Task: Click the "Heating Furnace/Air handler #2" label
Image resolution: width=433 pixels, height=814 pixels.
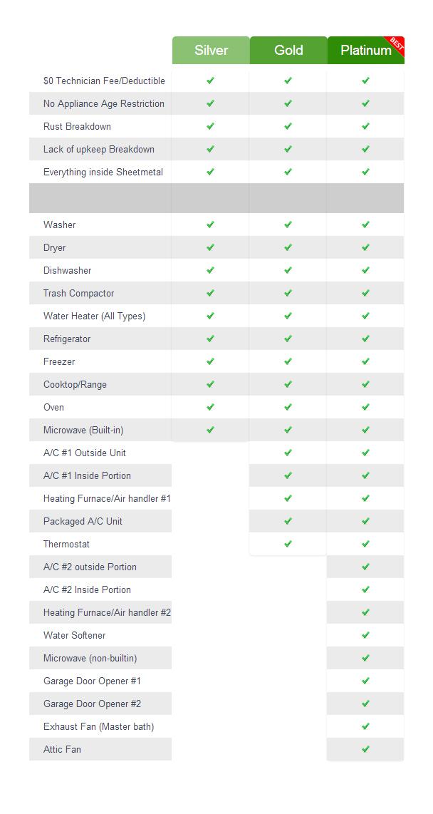Action: coord(107,613)
